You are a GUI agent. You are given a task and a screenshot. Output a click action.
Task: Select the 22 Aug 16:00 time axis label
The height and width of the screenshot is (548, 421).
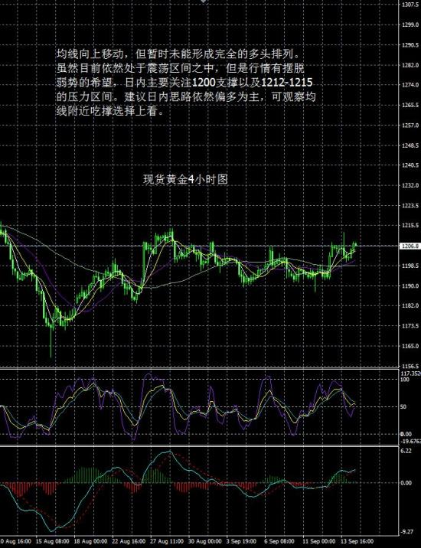coord(129,542)
